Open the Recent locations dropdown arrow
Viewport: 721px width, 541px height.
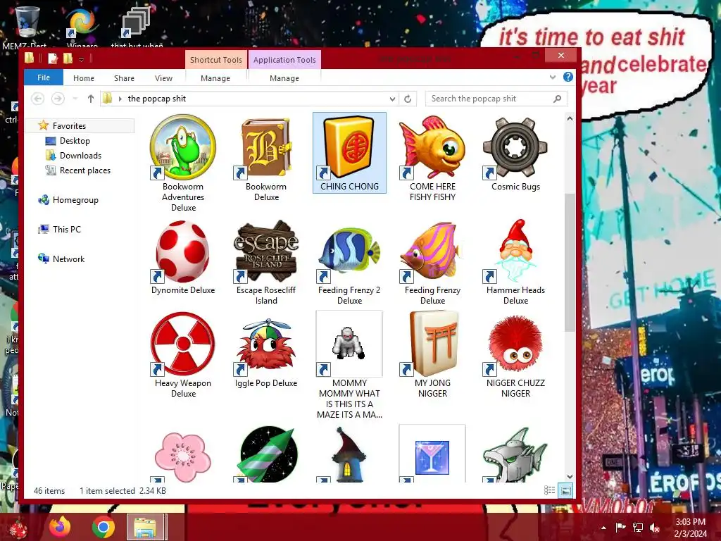[75, 99]
